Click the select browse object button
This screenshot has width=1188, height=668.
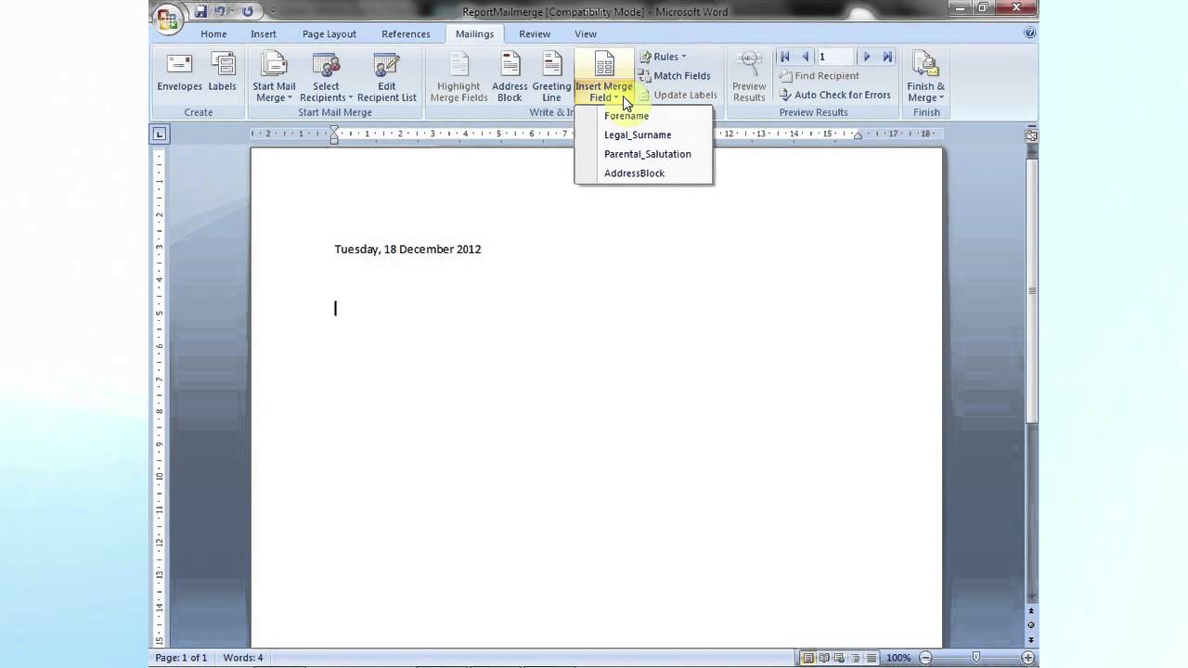[x=1031, y=627]
